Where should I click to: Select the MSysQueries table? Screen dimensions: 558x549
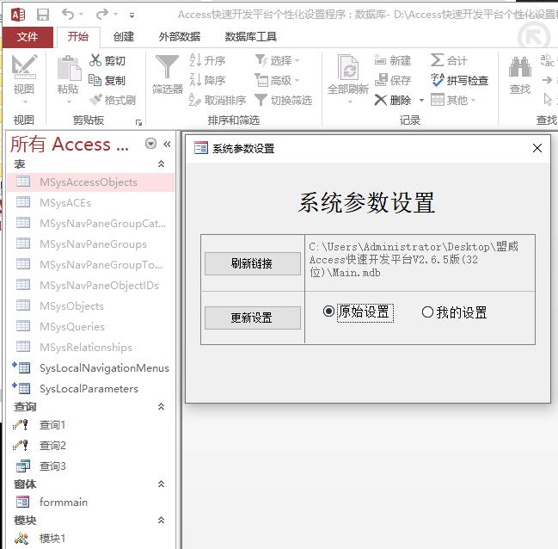(x=91, y=327)
